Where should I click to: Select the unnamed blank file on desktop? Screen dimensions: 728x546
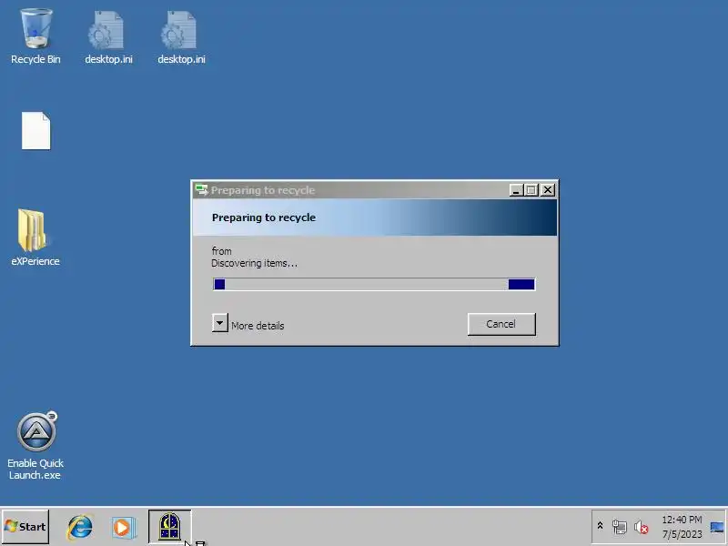click(x=35, y=131)
